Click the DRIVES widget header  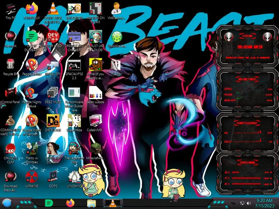coord(247,162)
